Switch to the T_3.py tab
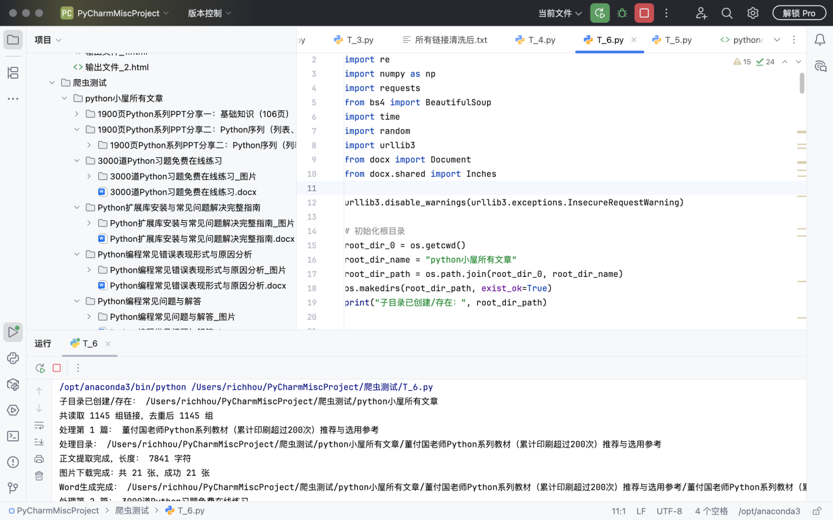This screenshot has width=833, height=520. (353, 40)
